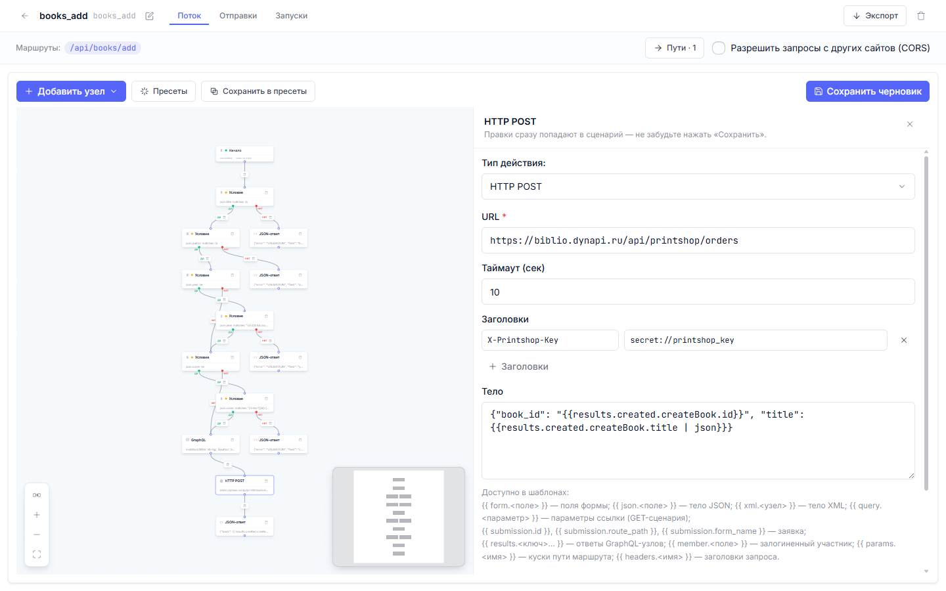Click into the Тело body textarea
This screenshot has width=946, height=591.
coord(698,441)
